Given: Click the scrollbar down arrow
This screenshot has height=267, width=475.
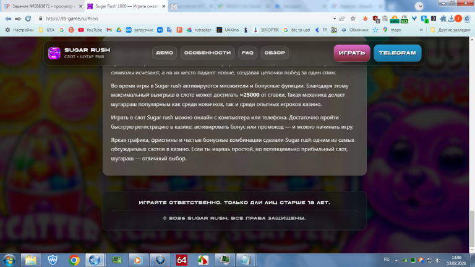Looking at the screenshot, I should pyautogui.click(x=472, y=250).
